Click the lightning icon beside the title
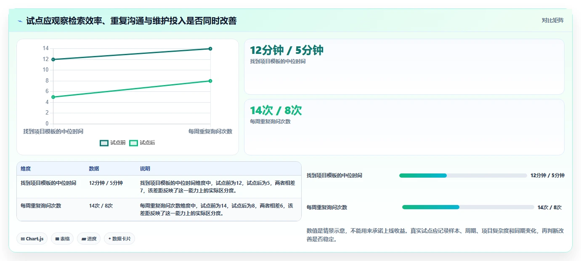The height and width of the screenshot is (261, 581). coord(20,21)
